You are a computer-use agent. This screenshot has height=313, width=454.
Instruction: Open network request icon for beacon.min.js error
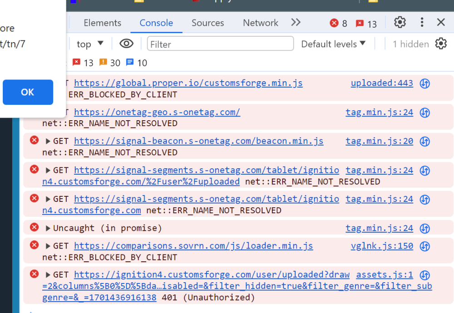click(x=425, y=141)
